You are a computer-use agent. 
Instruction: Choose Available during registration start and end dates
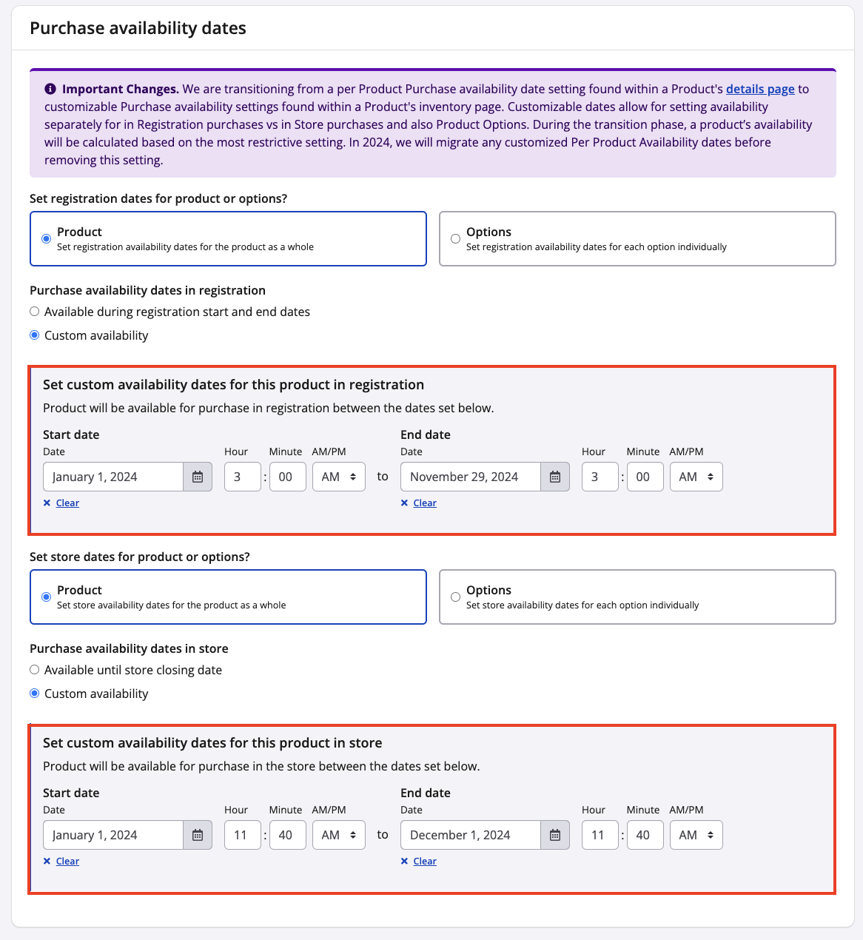[34, 311]
